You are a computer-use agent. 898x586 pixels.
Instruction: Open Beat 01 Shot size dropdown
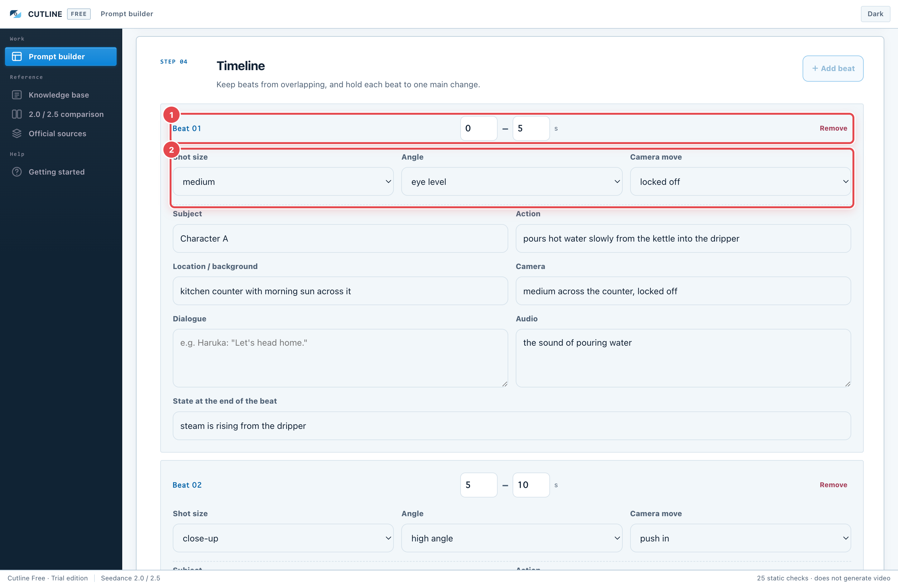coord(283,182)
